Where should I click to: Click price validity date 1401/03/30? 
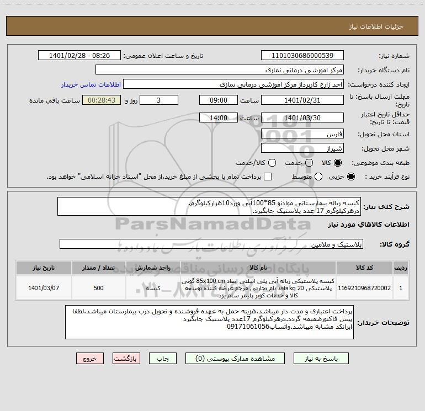302,118
